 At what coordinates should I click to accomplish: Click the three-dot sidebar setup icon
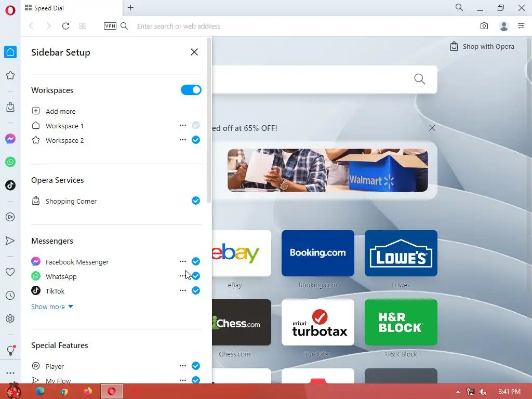click(x=10, y=373)
